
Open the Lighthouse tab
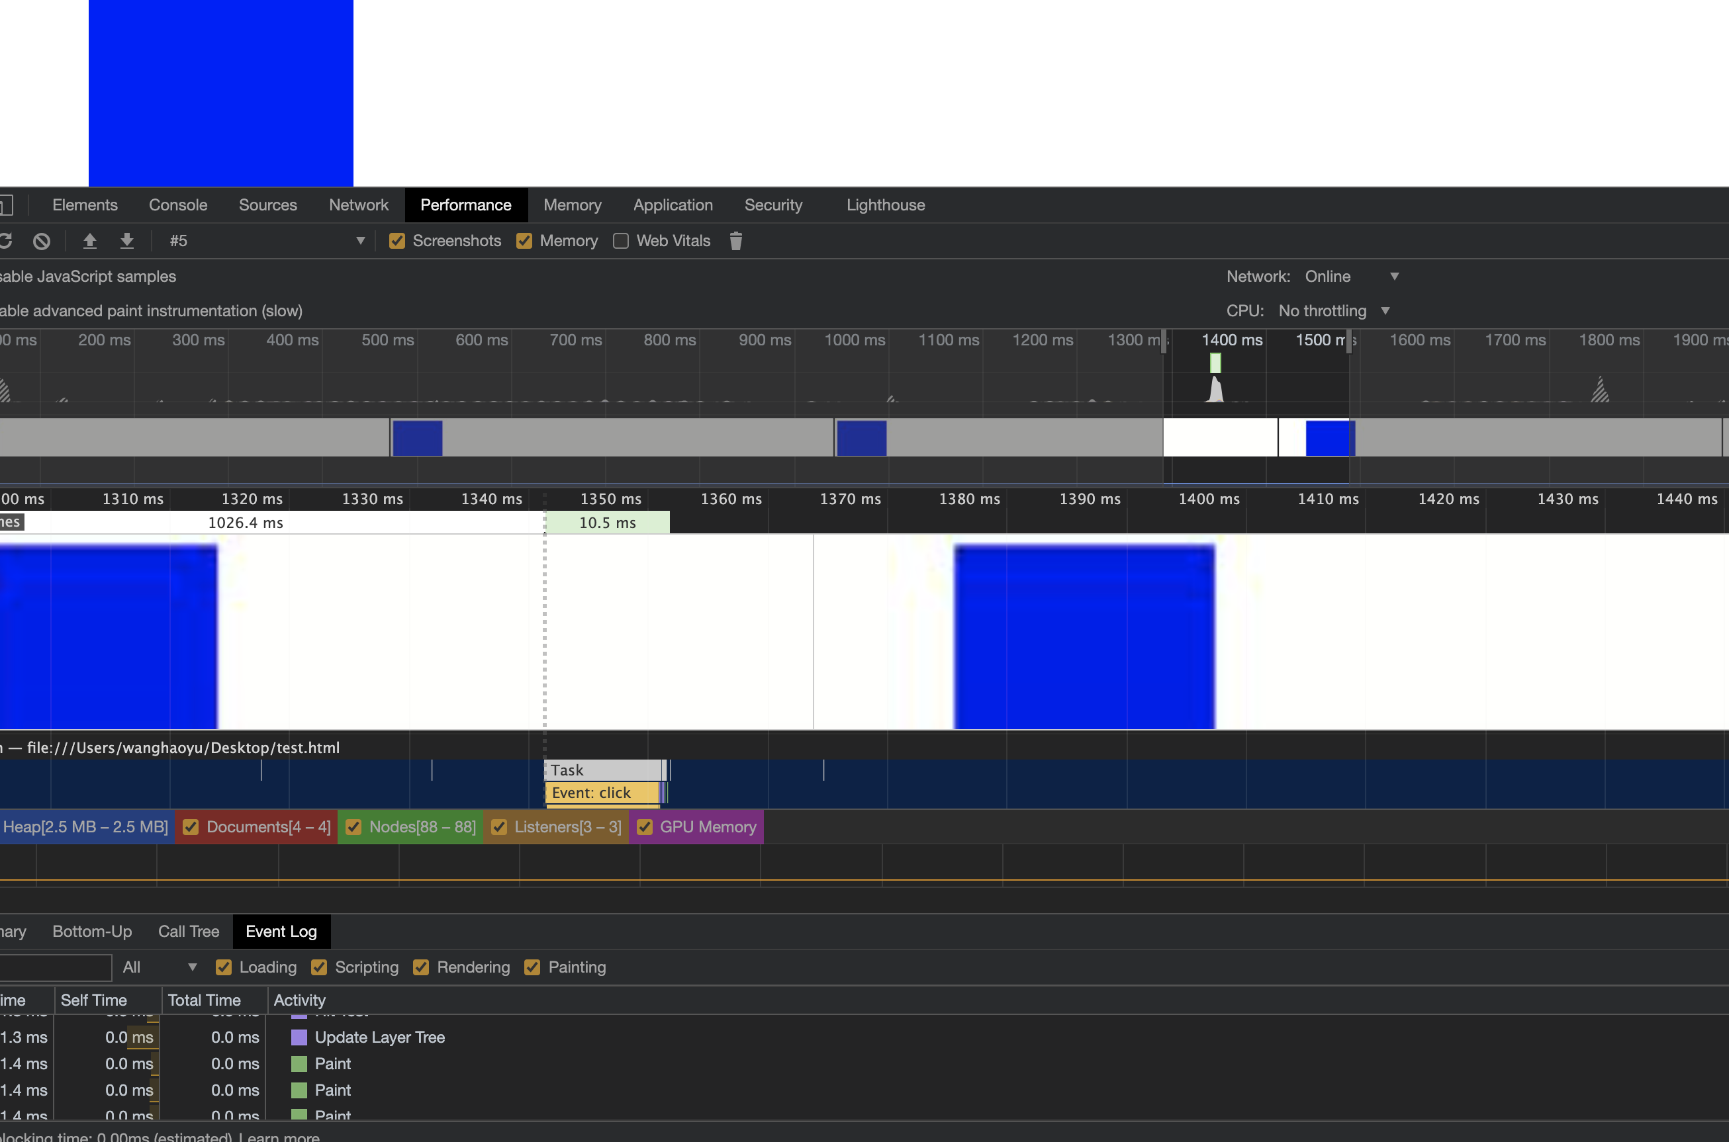coord(885,205)
